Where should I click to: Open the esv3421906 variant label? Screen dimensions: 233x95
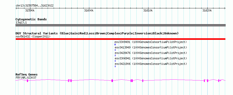[151, 64]
